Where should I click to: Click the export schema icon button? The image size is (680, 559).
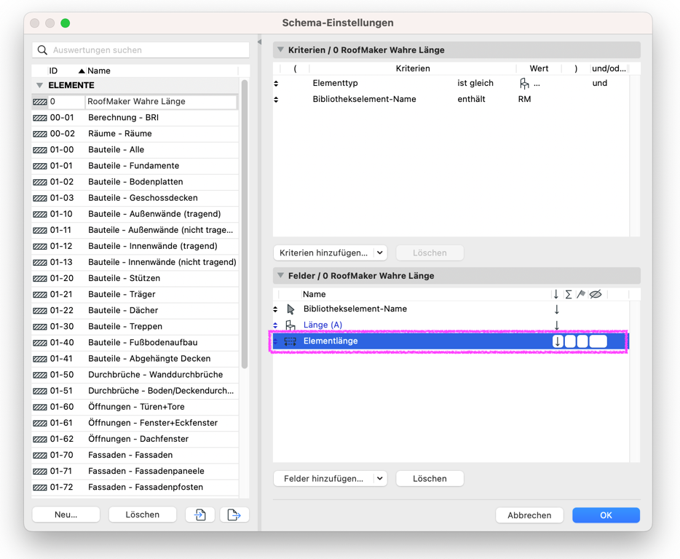click(x=234, y=515)
